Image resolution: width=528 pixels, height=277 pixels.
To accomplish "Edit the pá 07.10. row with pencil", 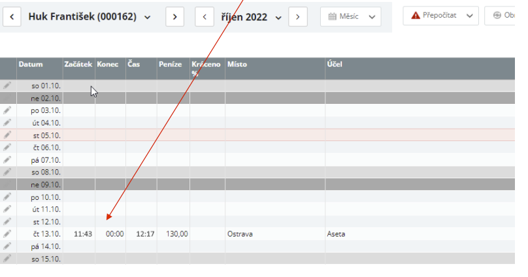I will coord(7,159).
